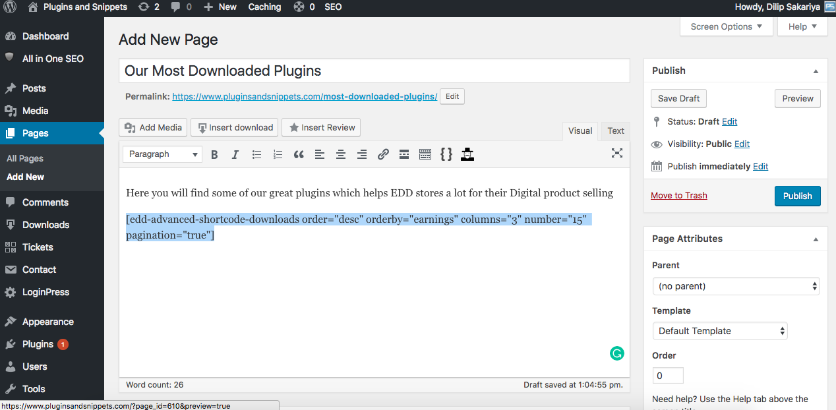Click the green Grammarly icon in the editor

tap(616, 353)
